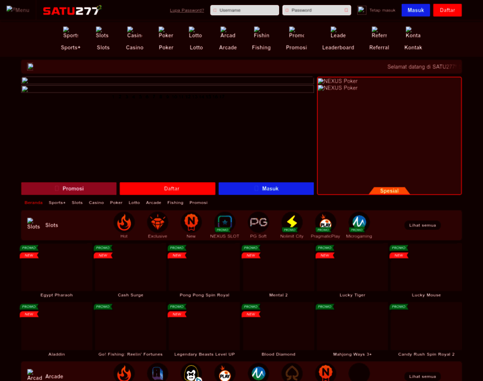Focus the Username input field
The height and width of the screenshot is (381, 483).
click(x=245, y=10)
